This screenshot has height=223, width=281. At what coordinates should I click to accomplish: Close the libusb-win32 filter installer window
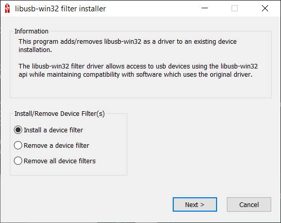265,8
